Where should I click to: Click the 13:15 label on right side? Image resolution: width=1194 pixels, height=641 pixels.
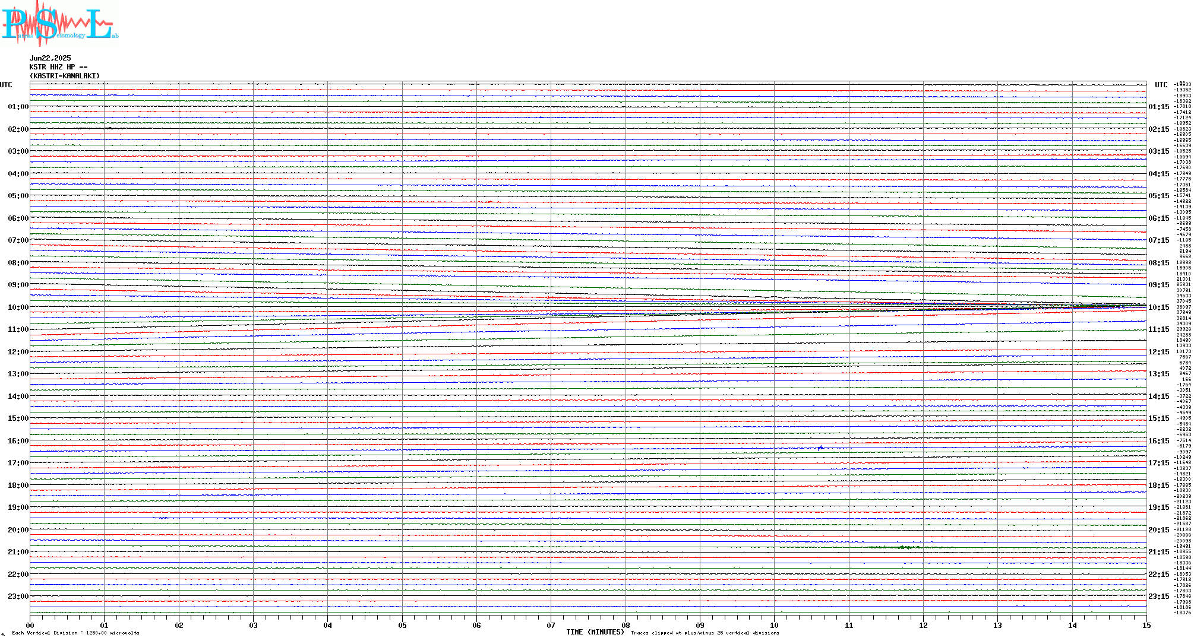[x=1159, y=375]
